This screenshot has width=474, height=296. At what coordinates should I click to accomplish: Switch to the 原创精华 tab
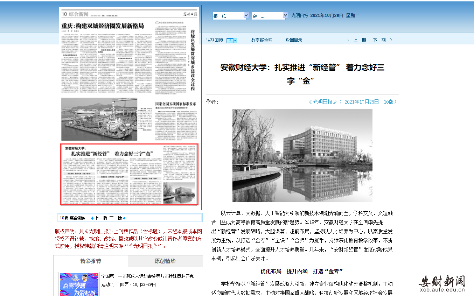tap(165, 261)
